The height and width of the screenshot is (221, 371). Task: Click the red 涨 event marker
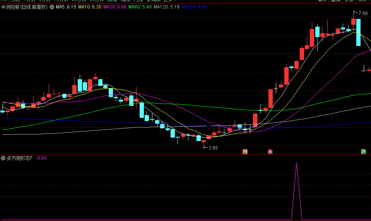[x=270, y=151]
